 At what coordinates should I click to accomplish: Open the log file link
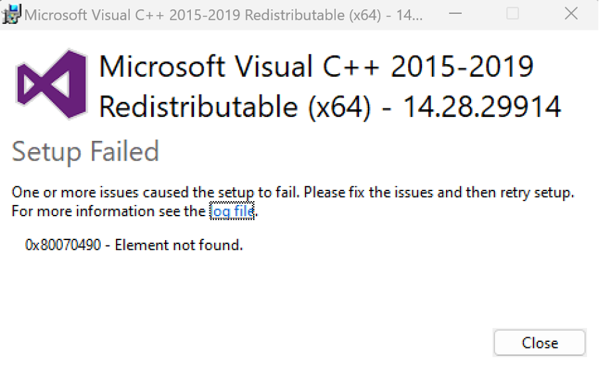[232, 212]
